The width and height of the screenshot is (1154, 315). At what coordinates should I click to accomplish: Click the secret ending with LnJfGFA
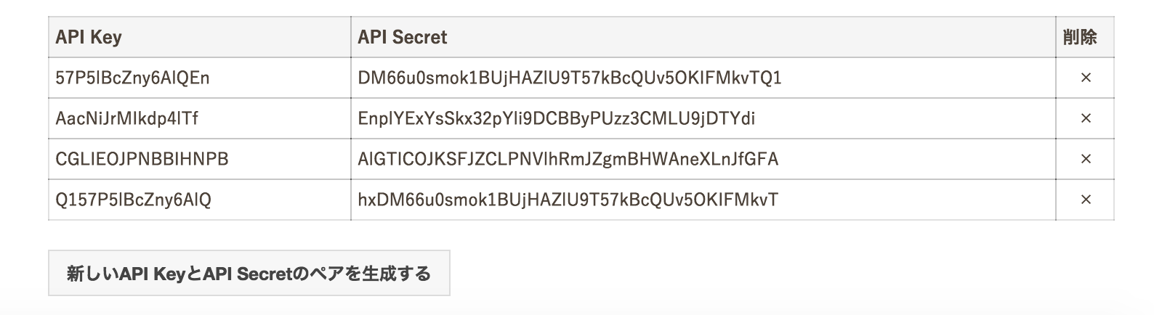568,159
